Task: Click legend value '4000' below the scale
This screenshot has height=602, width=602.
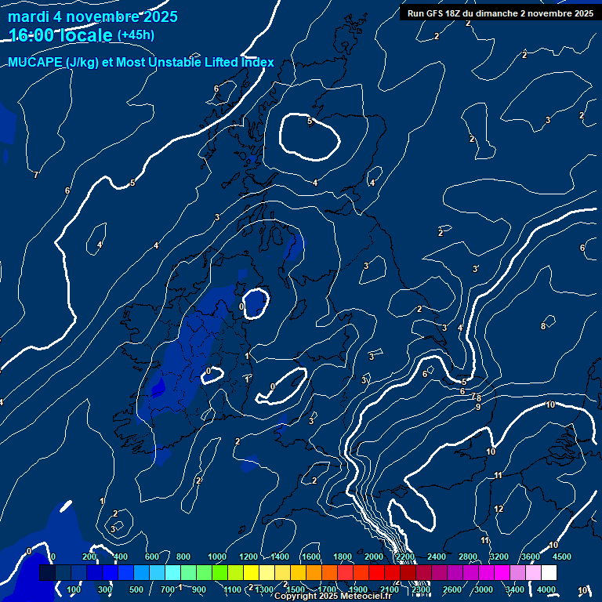Action: click(x=546, y=589)
